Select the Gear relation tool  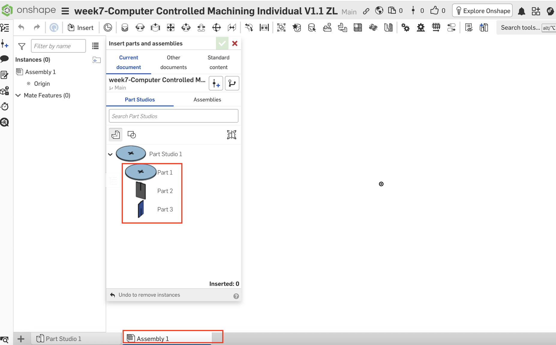point(405,28)
